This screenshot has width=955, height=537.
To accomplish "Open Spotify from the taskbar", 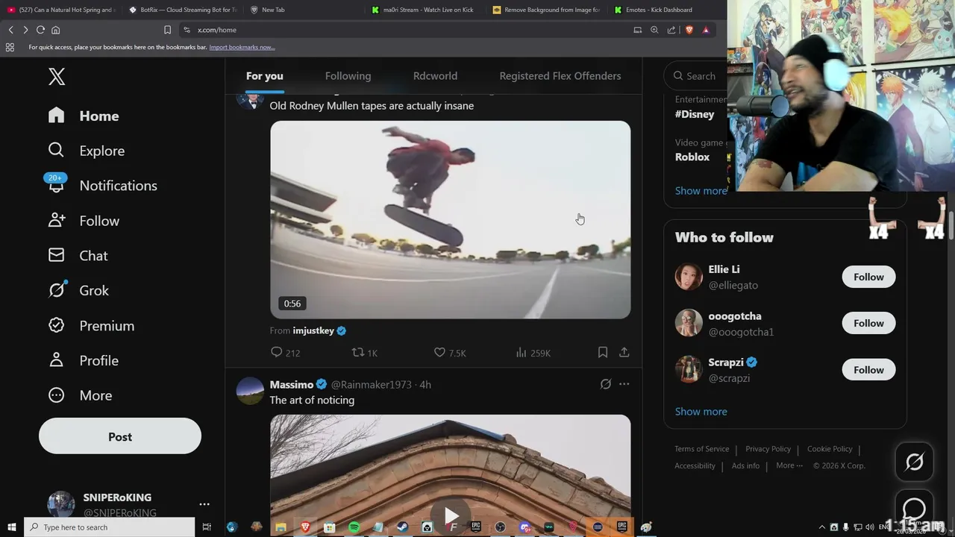I will point(354,527).
